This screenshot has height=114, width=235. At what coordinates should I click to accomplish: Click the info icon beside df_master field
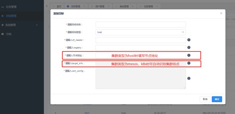[x=189, y=40]
